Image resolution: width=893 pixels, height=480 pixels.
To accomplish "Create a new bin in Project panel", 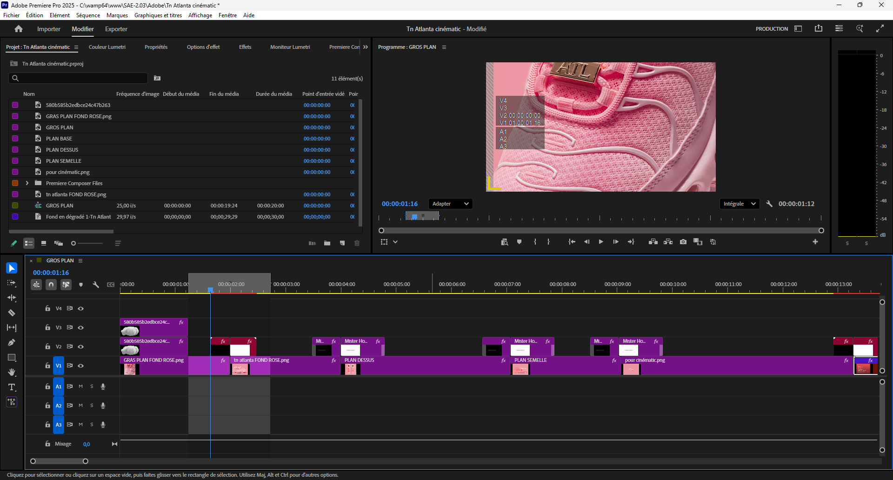I will coord(327,243).
